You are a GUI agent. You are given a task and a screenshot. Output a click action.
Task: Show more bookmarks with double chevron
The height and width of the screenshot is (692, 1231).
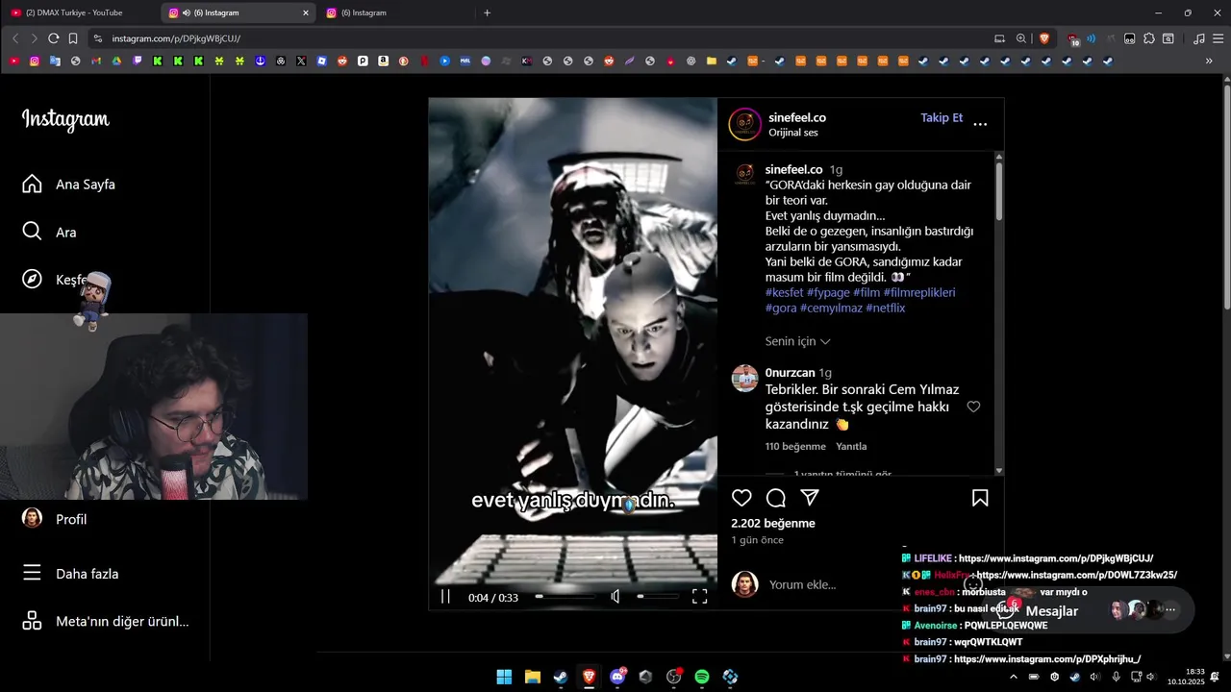coord(1209,61)
